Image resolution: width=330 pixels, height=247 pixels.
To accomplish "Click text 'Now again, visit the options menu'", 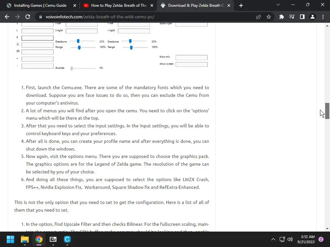I will [x=62, y=157].
